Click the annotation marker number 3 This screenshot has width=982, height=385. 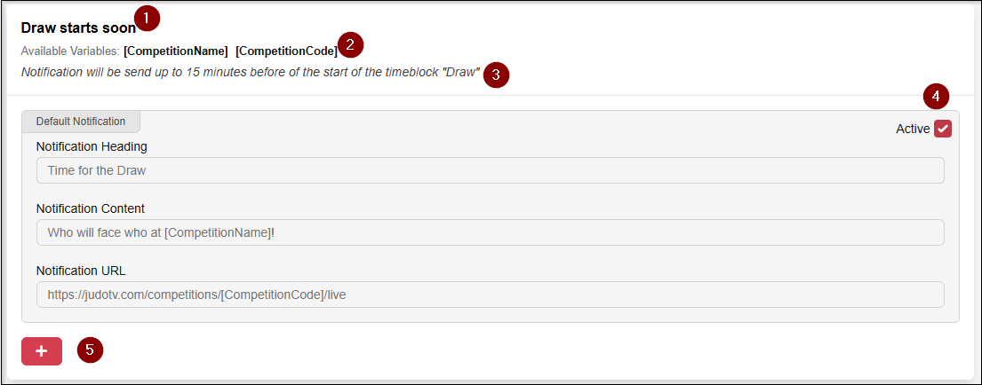pyautogui.click(x=496, y=75)
